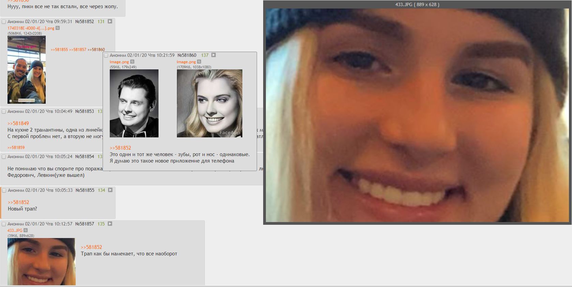Click text 'Трап как бы намекает, что все наоборот'
572x287 pixels.
[129, 254]
